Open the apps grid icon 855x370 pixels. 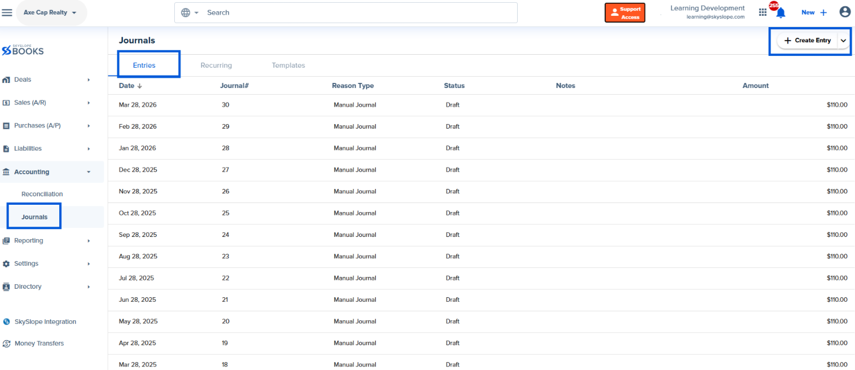click(763, 12)
